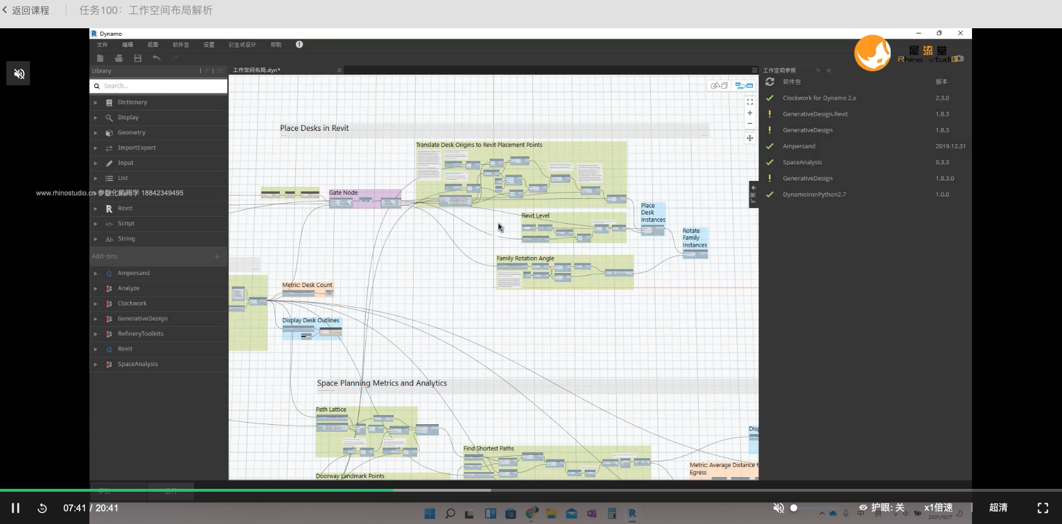This screenshot has height=524, width=1062.
Task: Click the warning icon beside GenerativeDesign.Revit
Action: [770, 114]
